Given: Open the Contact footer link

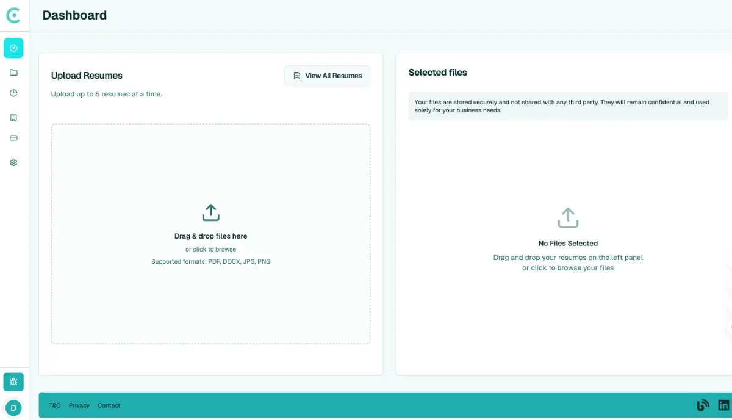Looking at the screenshot, I should coord(109,405).
